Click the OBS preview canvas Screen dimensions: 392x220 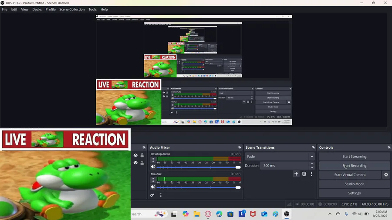194,70
